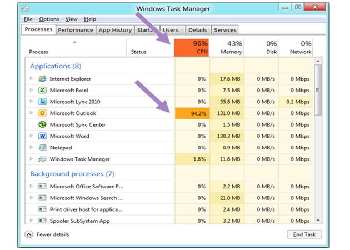Switch to the Performance tab

76,30
